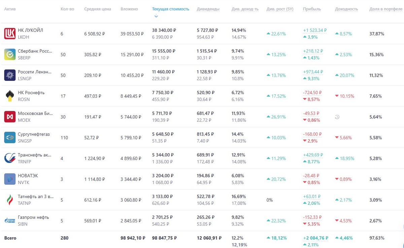Click Novatek average price 1 114,80 ₽
The width and height of the screenshot is (404, 248).
point(95,179)
